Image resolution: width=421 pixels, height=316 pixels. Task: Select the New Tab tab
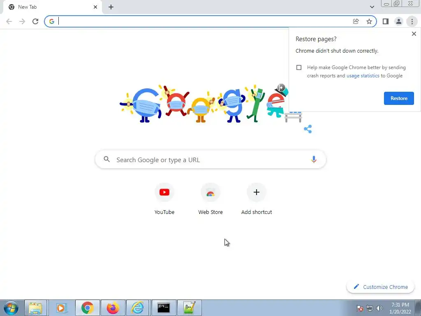click(52, 7)
